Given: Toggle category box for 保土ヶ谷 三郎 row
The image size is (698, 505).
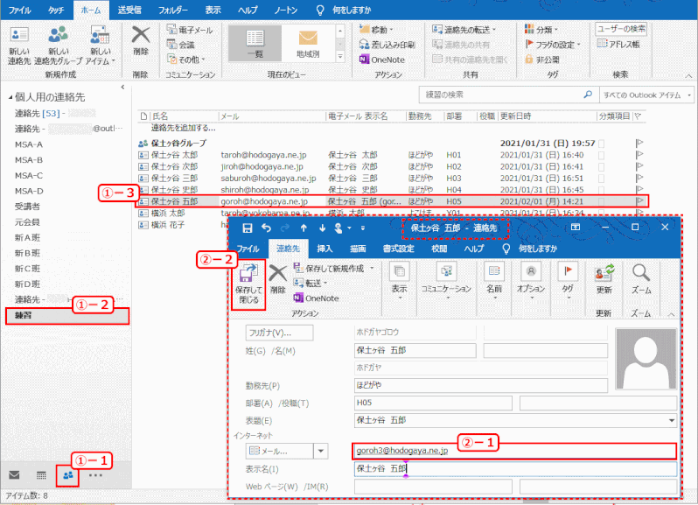Looking at the screenshot, I should pos(602,179).
